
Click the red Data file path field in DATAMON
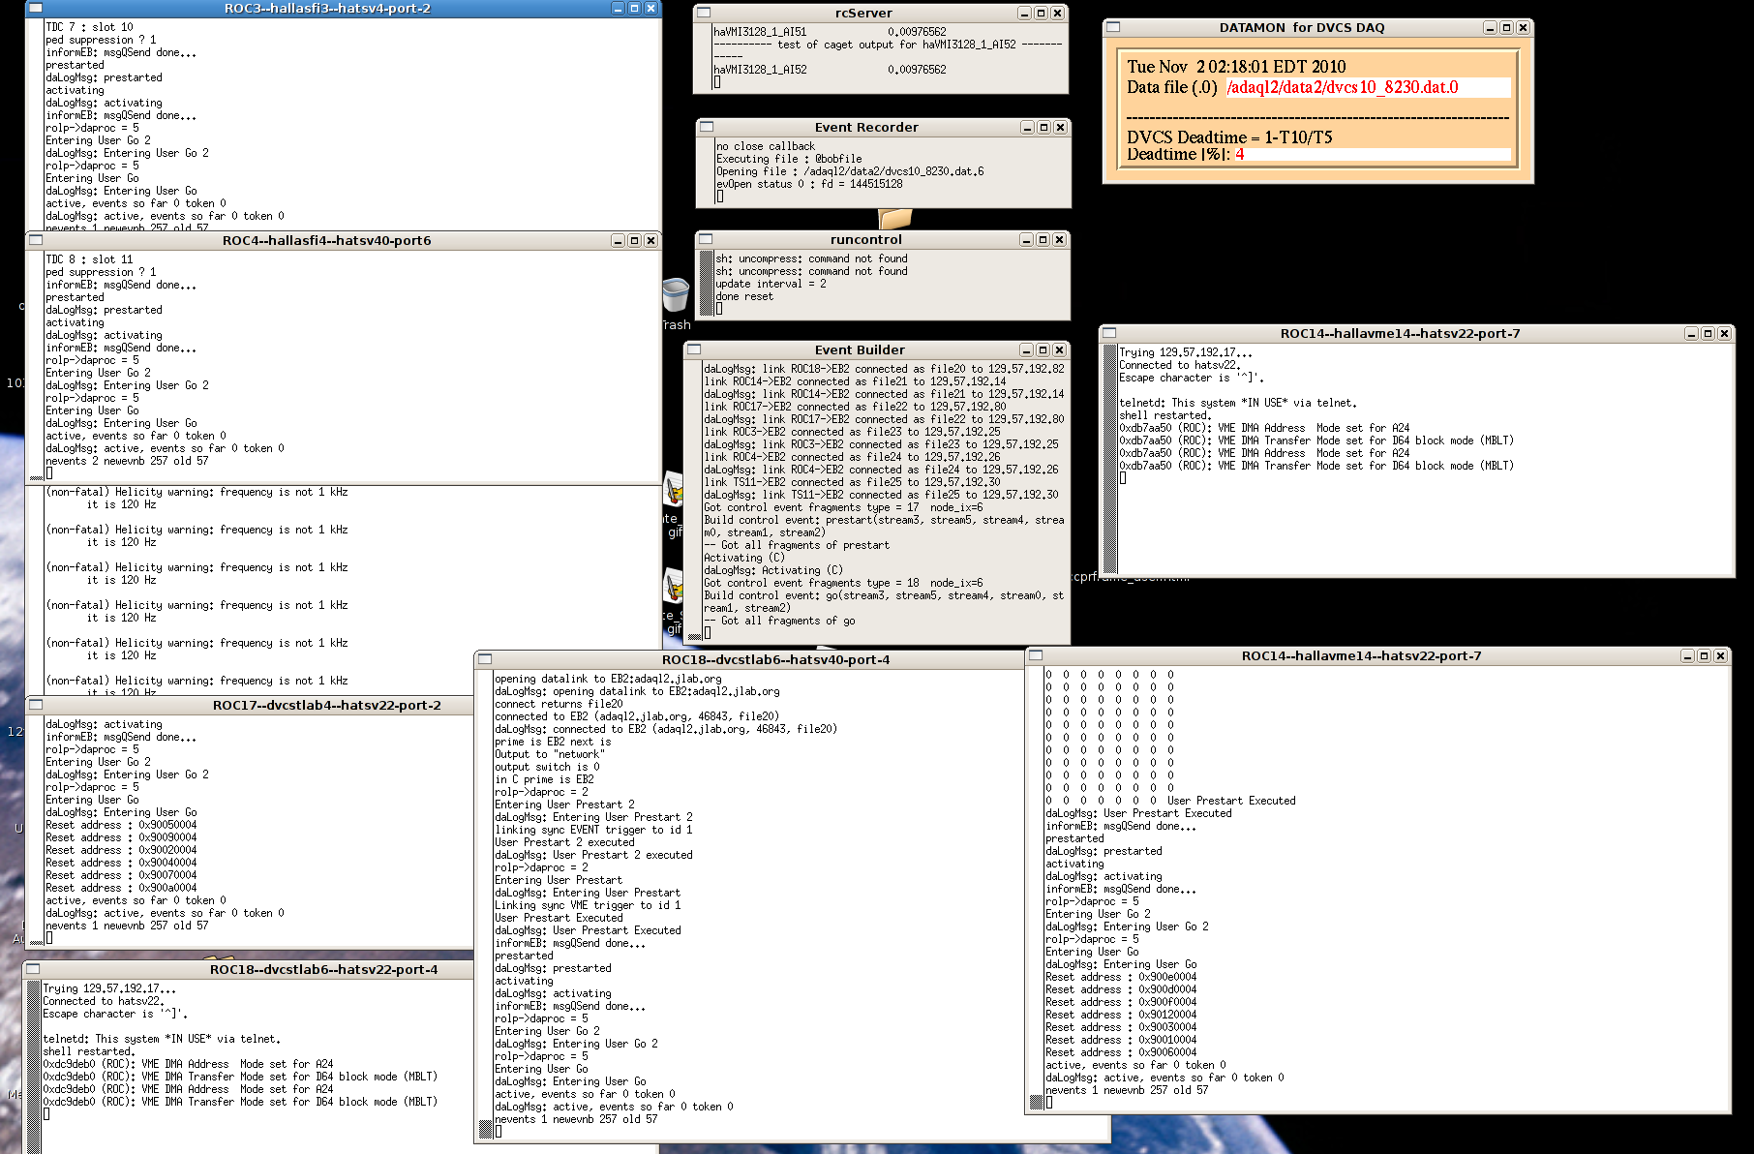coord(1368,87)
